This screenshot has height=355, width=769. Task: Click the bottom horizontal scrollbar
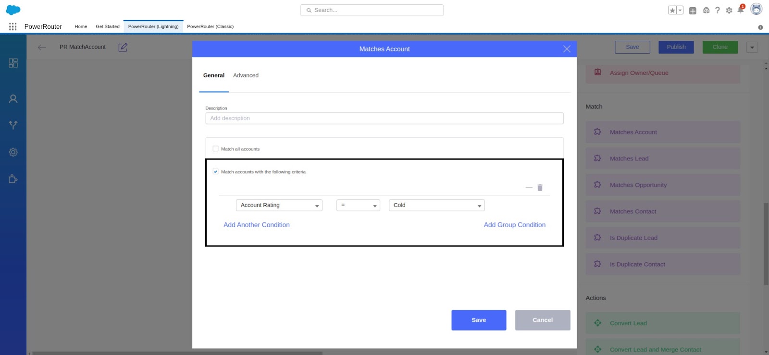point(177,353)
